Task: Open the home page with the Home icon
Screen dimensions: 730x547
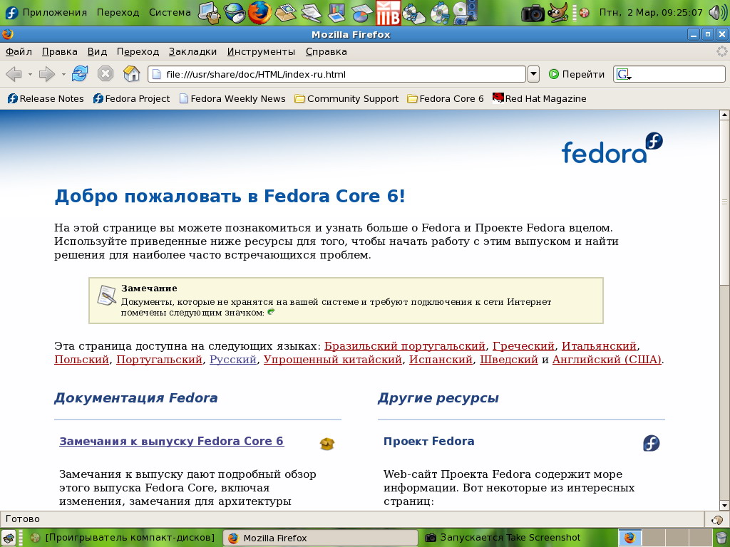Action: 131,73
